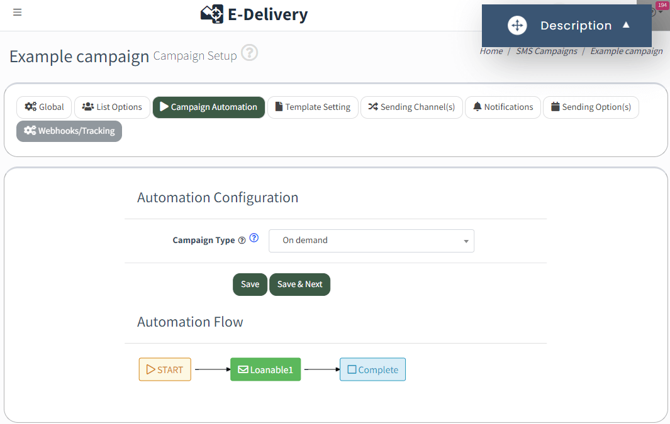Click the bell icon on Notifications
This screenshot has width=670, height=424.
tap(479, 107)
